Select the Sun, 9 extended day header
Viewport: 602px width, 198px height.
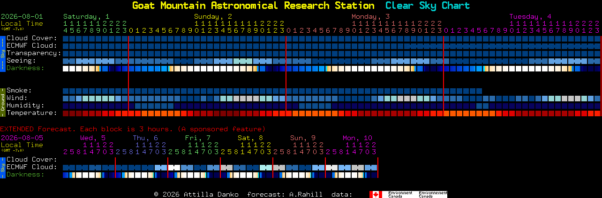(303, 138)
